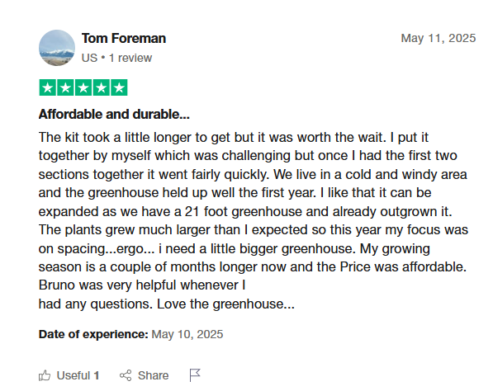Click the fifth green star
The width and height of the screenshot is (493, 391).
pos(119,87)
